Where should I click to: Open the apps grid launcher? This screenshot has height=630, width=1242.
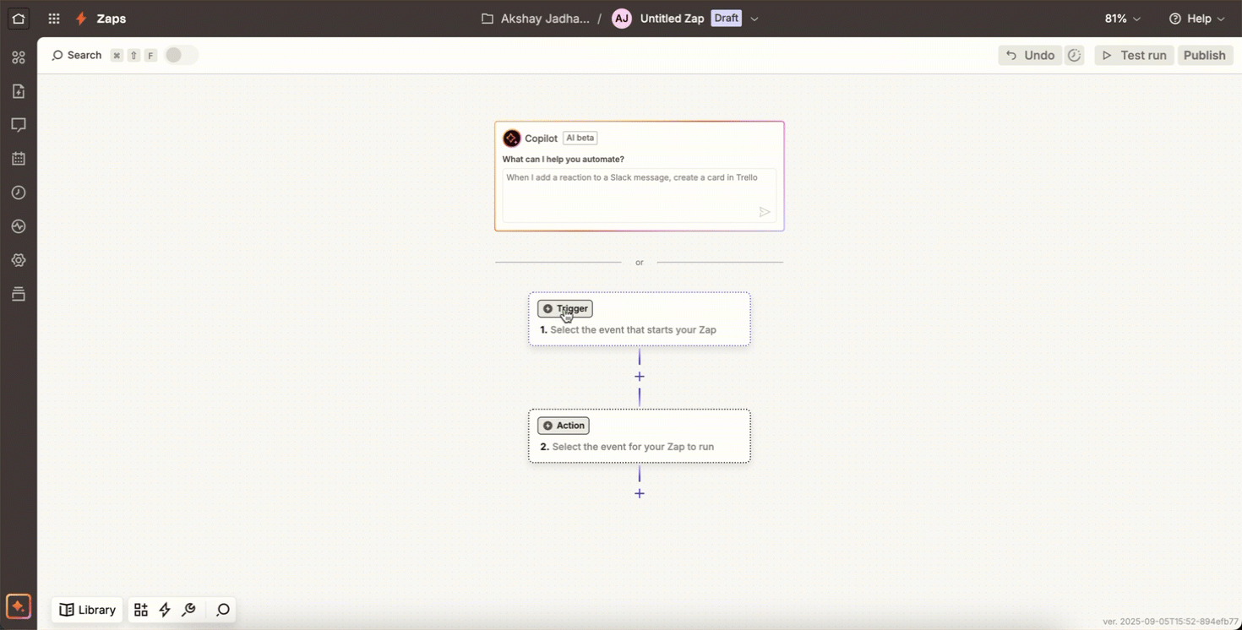[54, 19]
